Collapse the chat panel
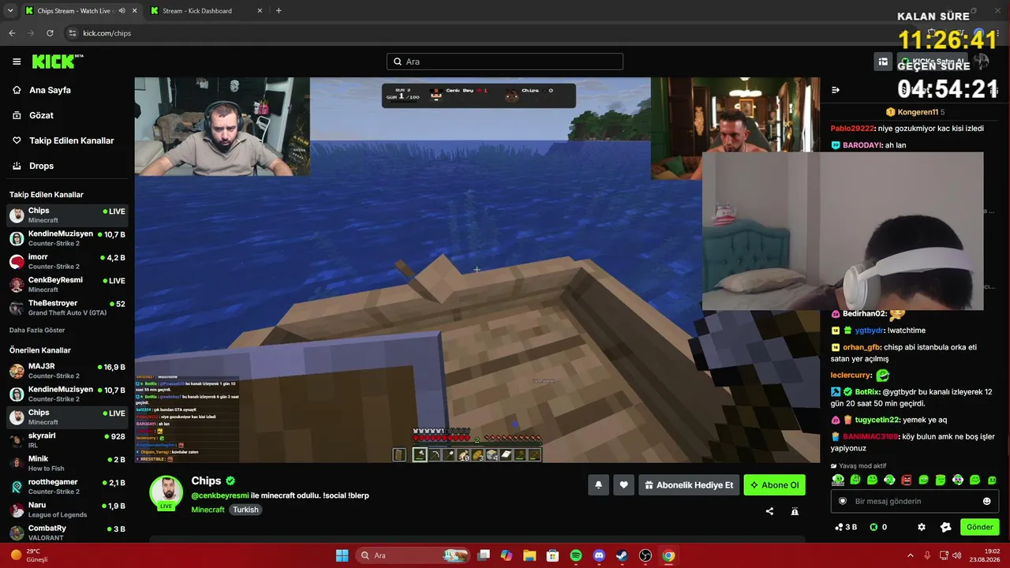Image resolution: width=1010 pixels, height=568 pixels. tap(836, 90)
